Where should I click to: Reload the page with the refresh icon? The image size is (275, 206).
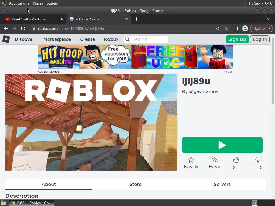(23, 28)
